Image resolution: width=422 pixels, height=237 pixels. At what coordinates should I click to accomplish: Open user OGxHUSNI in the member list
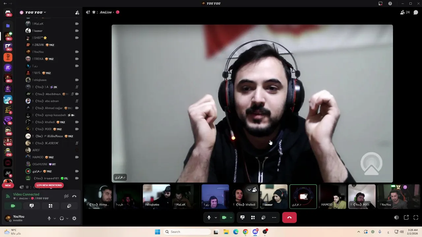tap(52, 164)
